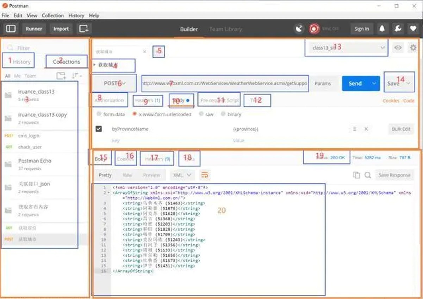
Task: Select raw body type
Action: coord(201,114)
